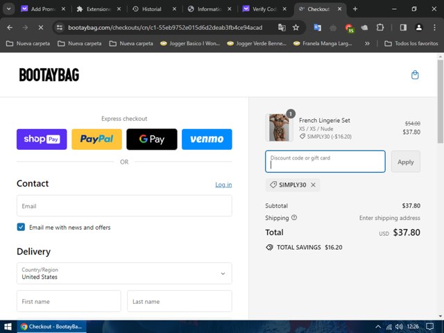This screenshot has height=333, width=444.
Task: Open Chrome three-dot menu
Action: click(x=434, y=28)
